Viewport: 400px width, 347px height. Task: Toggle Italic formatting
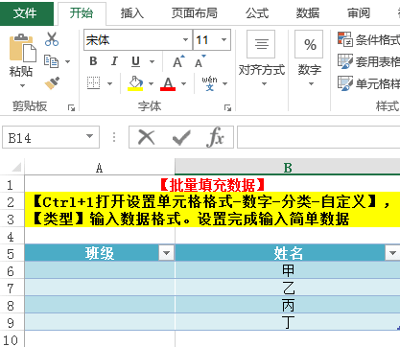point(114,61)
